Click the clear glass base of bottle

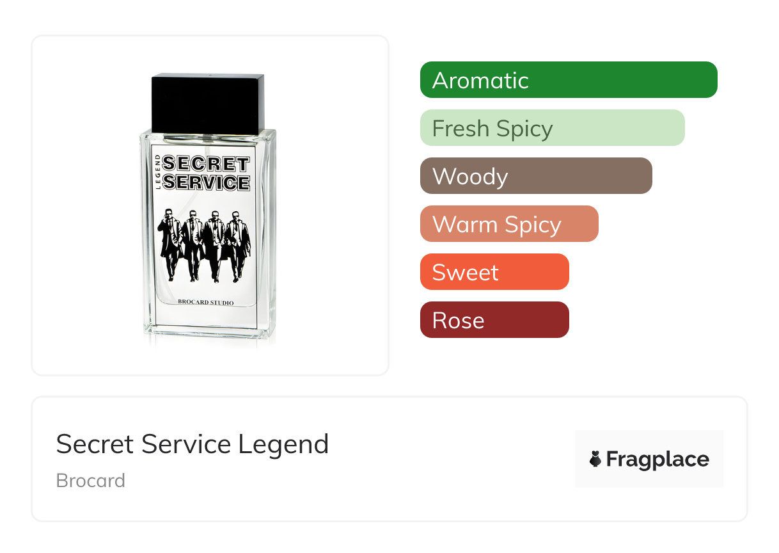tap(209, 337)
